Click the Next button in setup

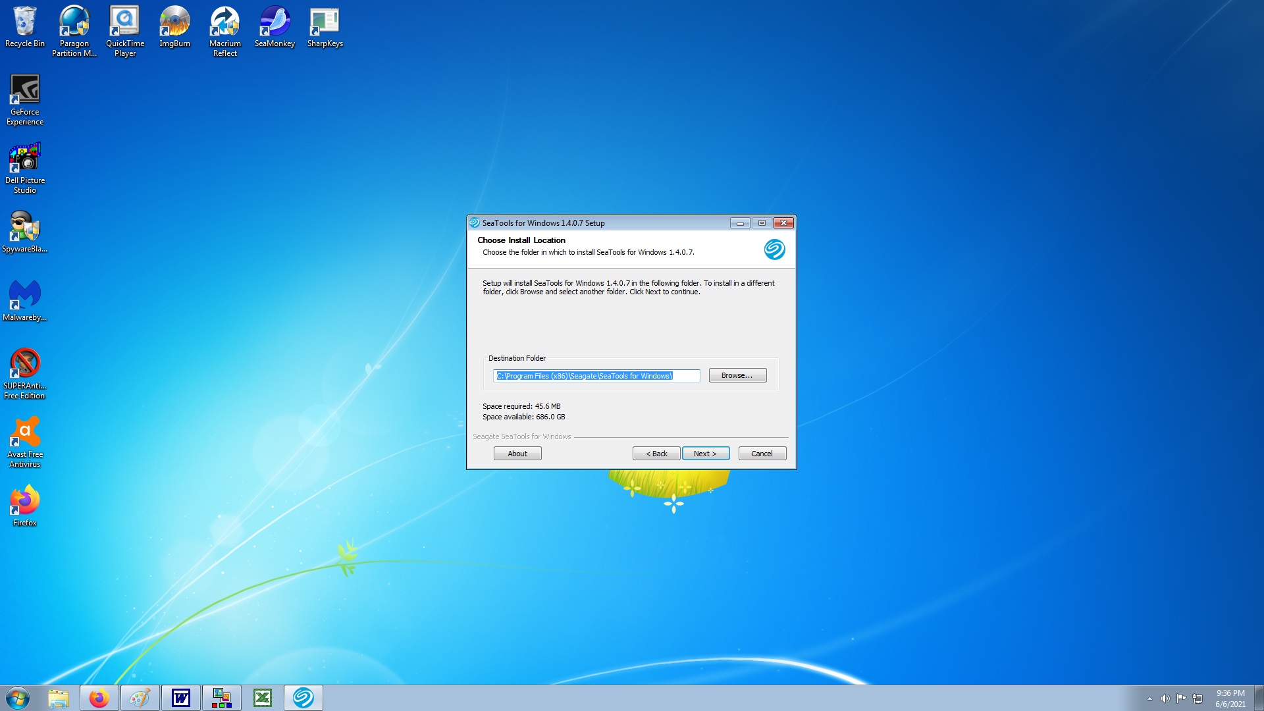click(x=705, y=454)
